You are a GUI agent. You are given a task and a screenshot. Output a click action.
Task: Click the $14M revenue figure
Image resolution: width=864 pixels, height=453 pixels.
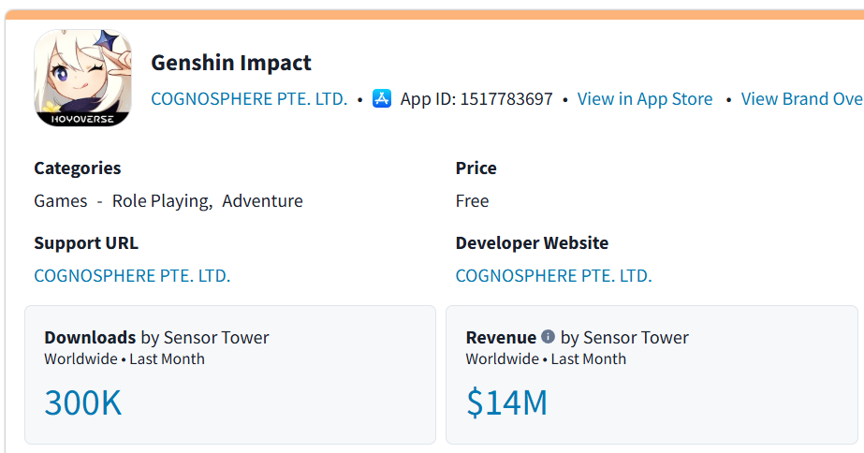506,402
